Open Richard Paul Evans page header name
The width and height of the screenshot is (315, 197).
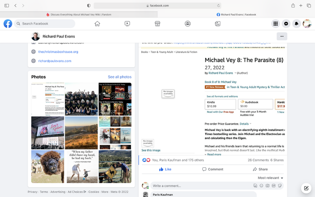coord(59,36)
